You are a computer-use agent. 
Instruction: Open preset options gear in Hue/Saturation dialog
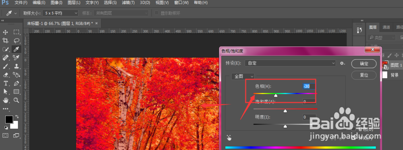342,63
